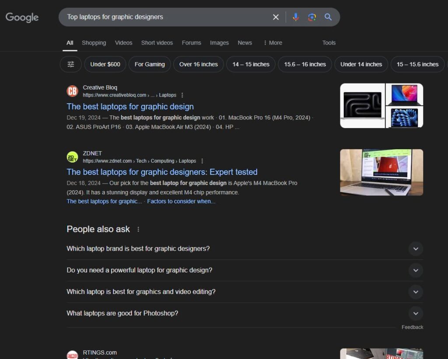448x359 pixels.
Task: Expand 'graphics and video editing' question
Action: pos(245,292)
